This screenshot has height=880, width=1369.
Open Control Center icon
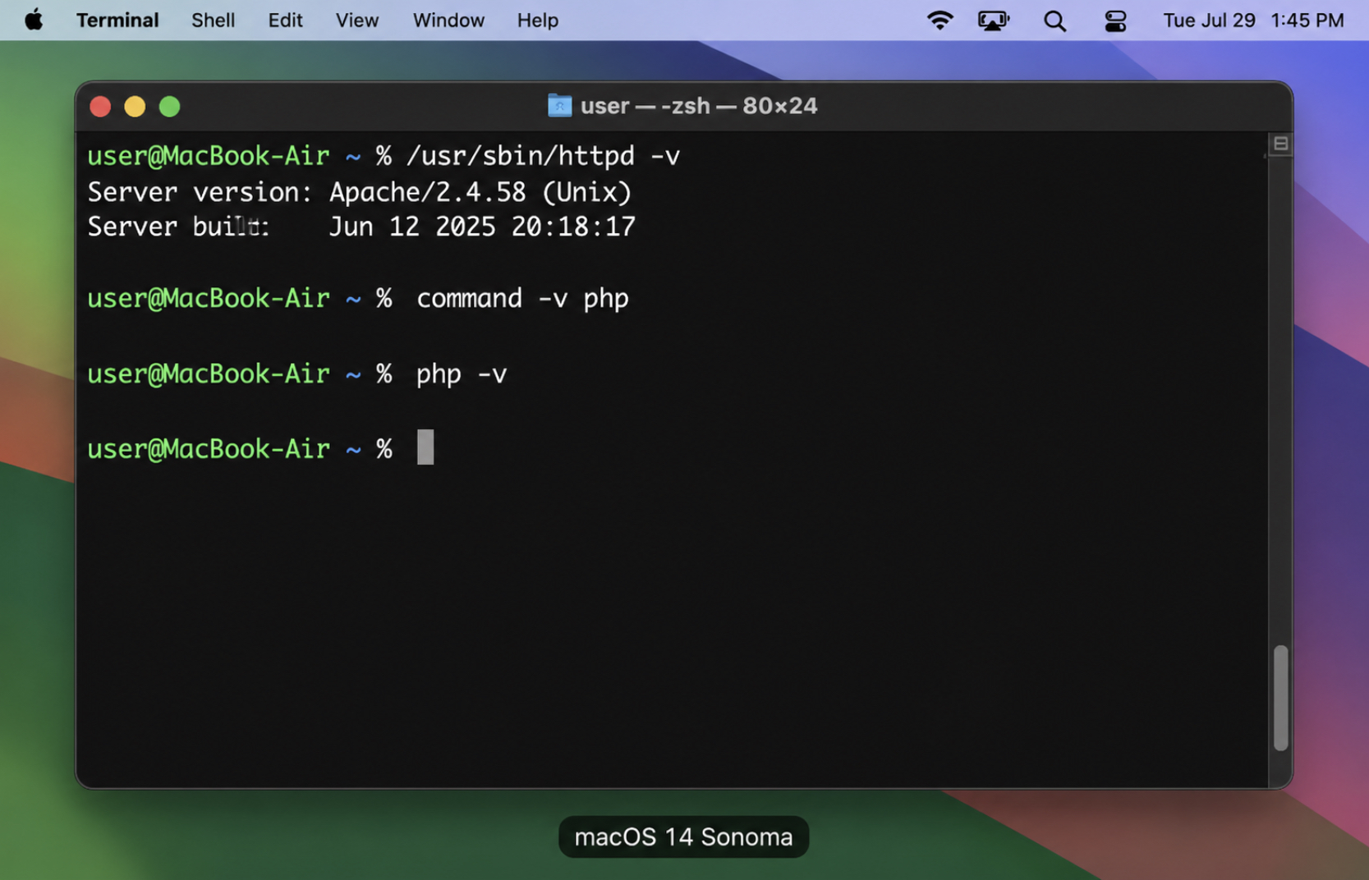click(1115, 21)
